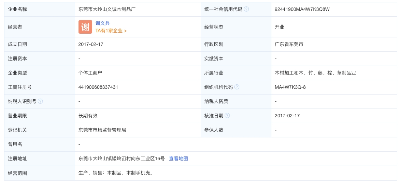This screenshot has height=184, width=399.
Task: Click help icon beside 组织机构代码
Action: pyautogui.click(x=237, y=87)
